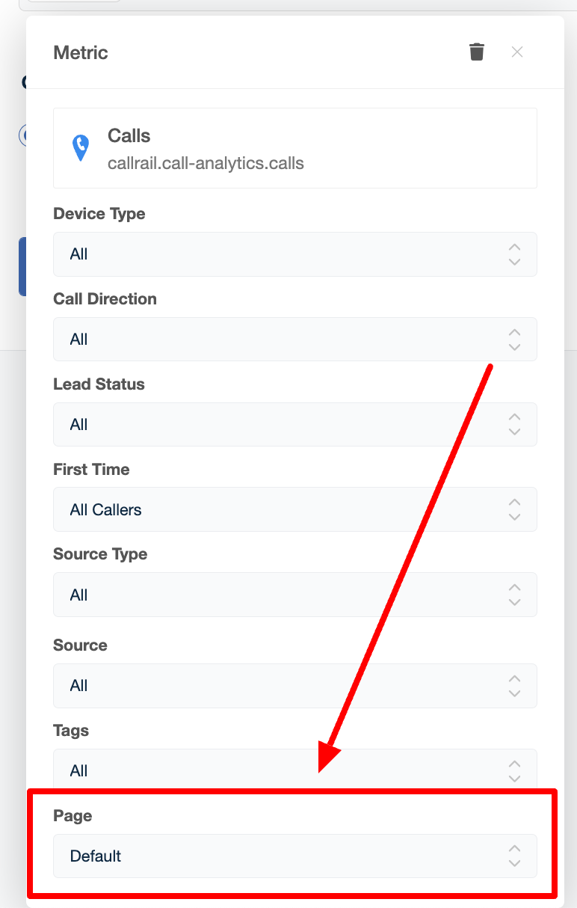Open the Lead Status dropdown

coord(295,425)
